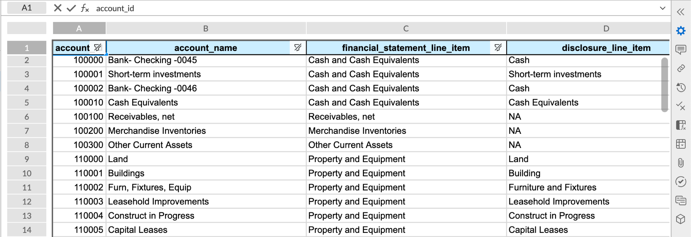Click account number 100001

point(79,74)
